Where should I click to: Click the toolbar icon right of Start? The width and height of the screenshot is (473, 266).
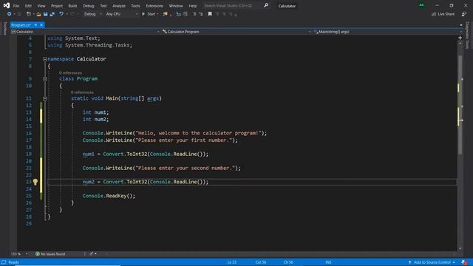[166, 14]
